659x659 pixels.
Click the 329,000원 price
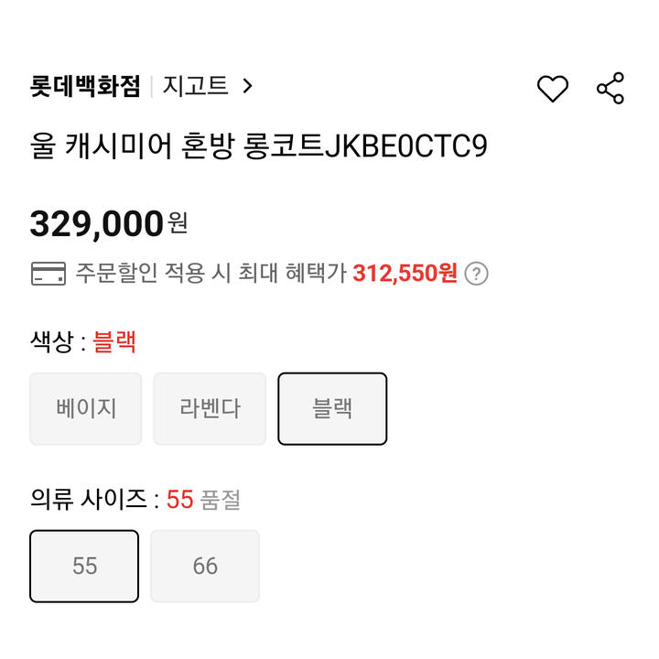click(x=109, y=224)
